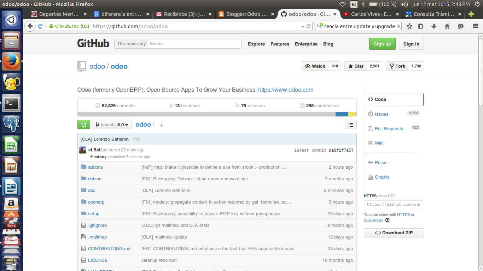Open the LICENSE file
Viewport: 483px width, 271px height.
tap(98, 260)
